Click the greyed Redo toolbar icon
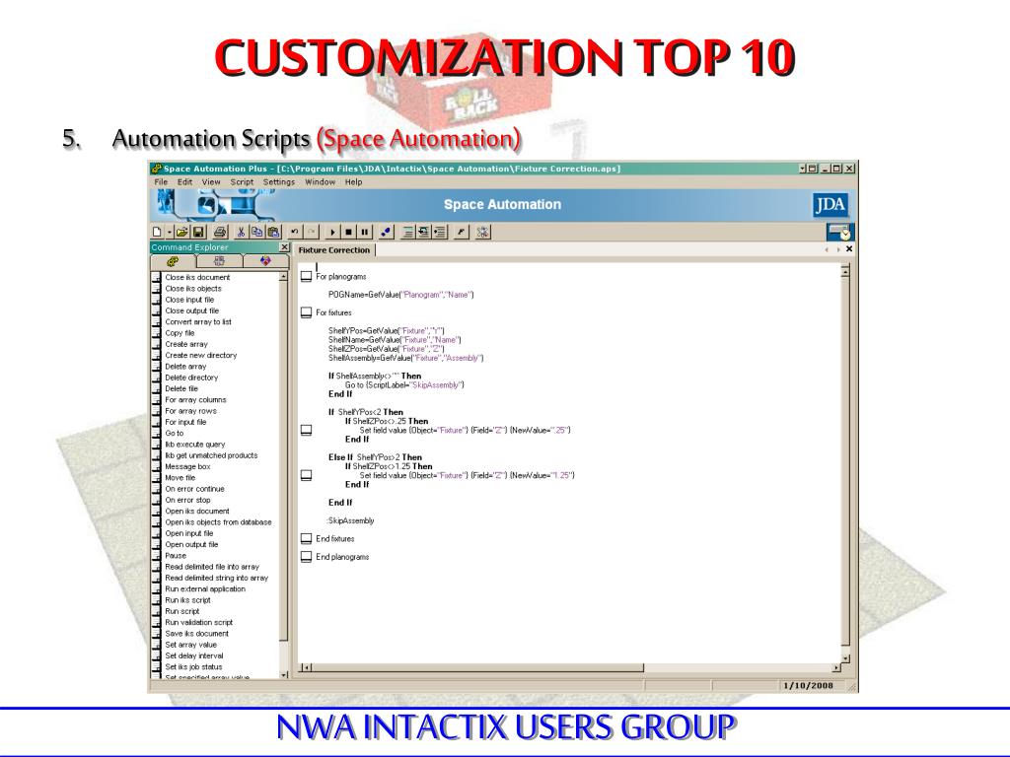1010x757 pixels. (311, 232)
